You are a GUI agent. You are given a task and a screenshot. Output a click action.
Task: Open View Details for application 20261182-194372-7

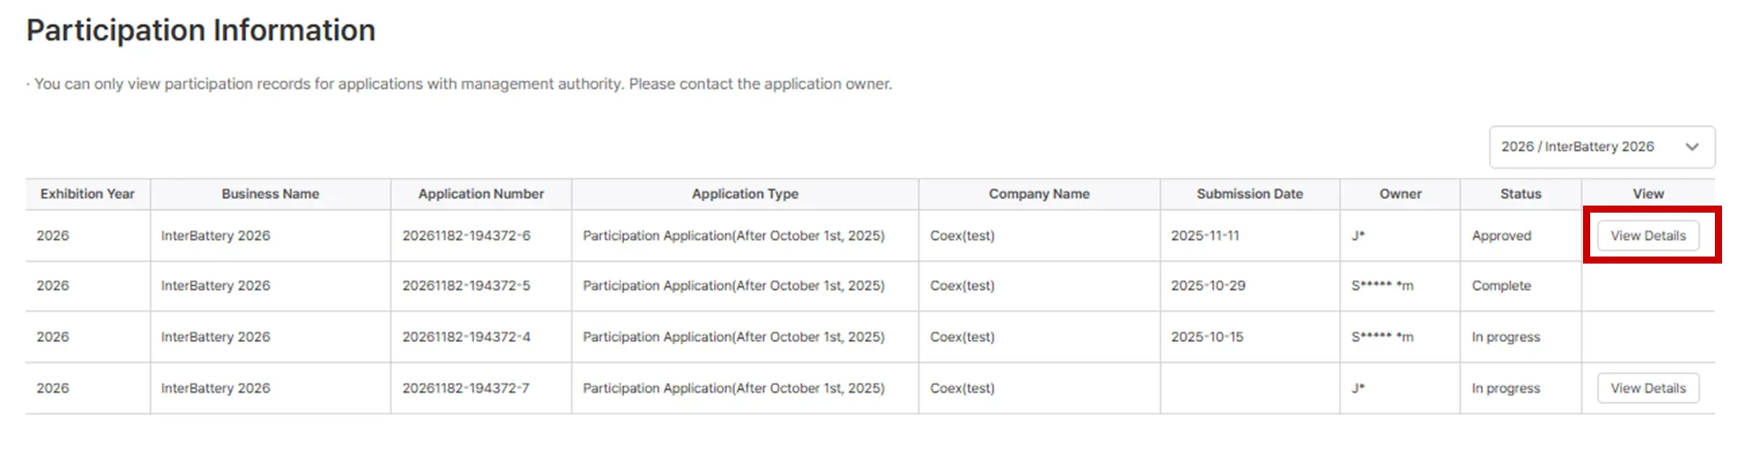click(1647, 388)
